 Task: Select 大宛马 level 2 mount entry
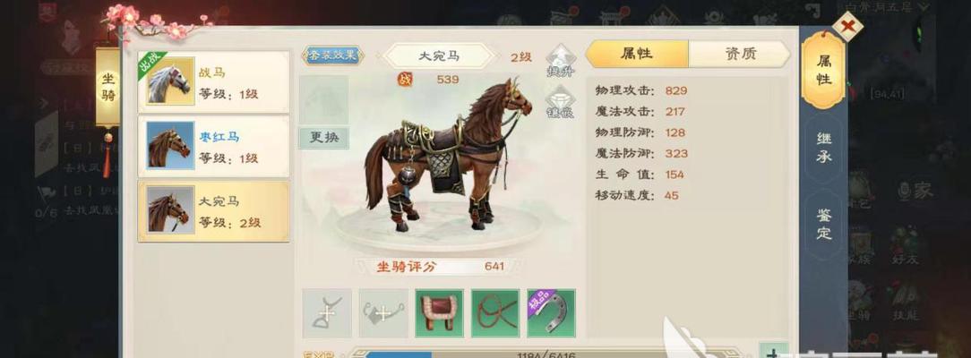214,211
